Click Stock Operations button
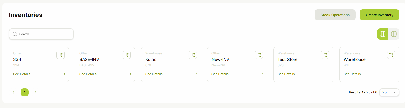Screen dimensions: 405x108 (x=335, y=15)
